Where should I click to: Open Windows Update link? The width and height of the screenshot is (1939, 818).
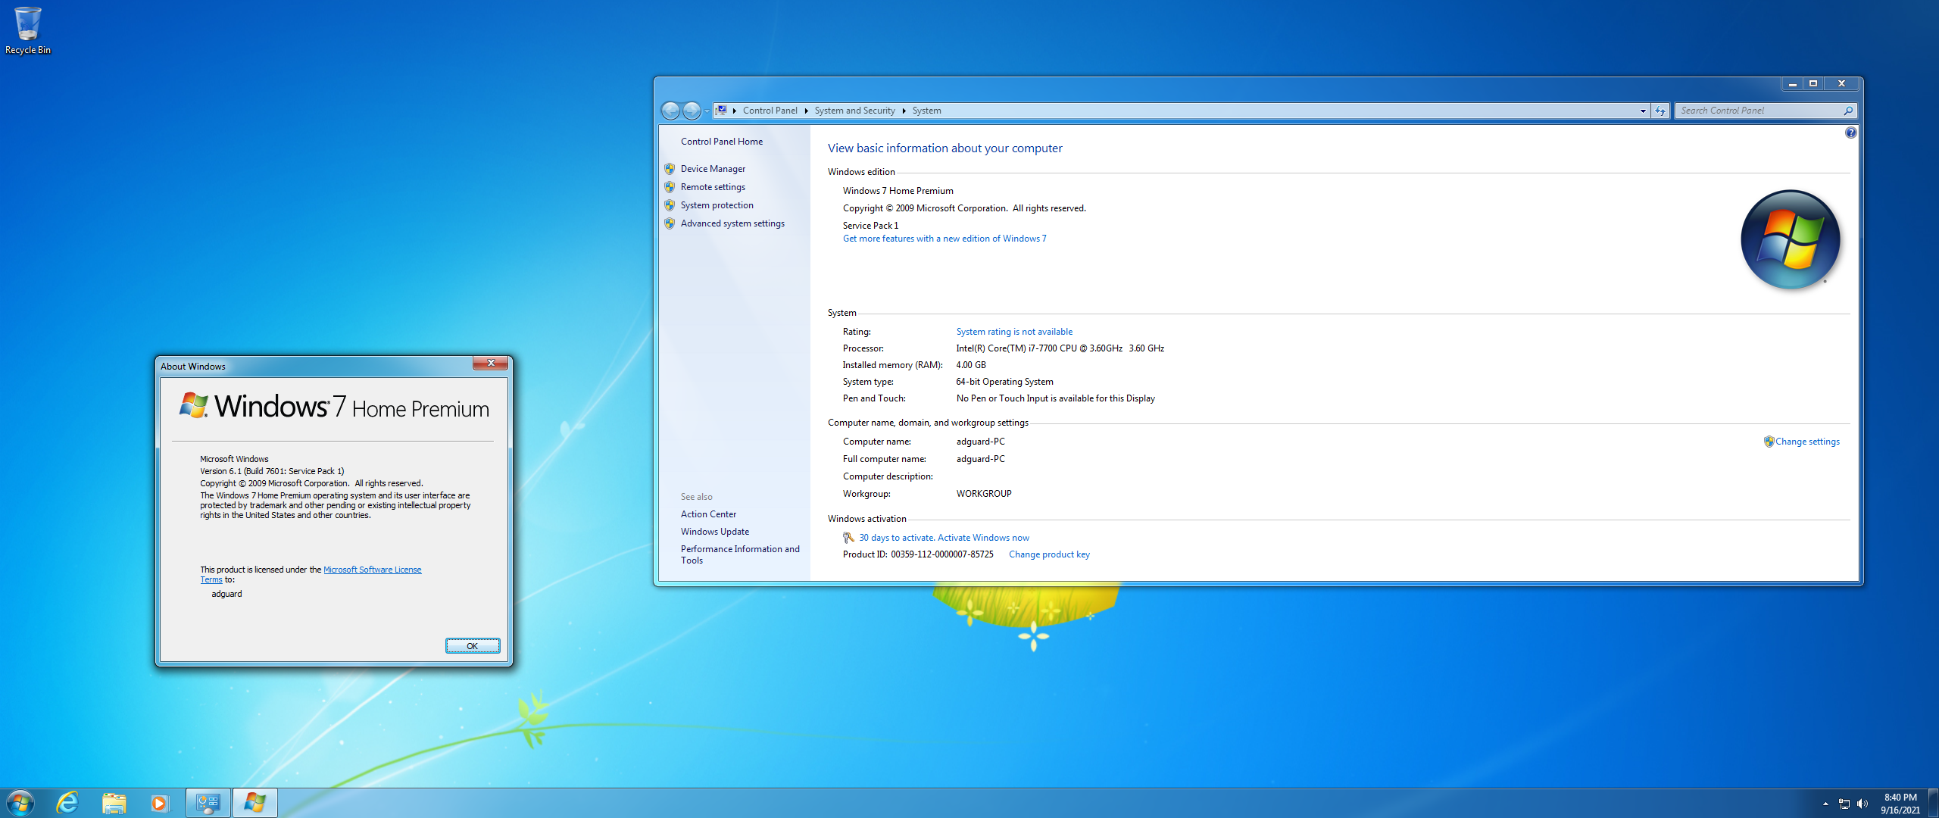(x=714, y=532)
